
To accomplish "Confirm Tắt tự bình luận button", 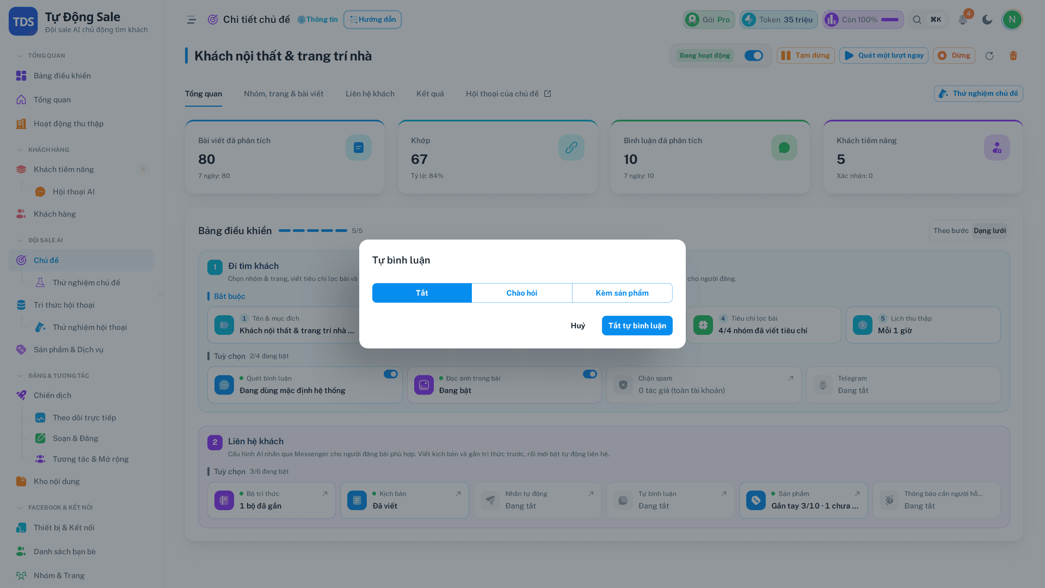I will (637, 326).
